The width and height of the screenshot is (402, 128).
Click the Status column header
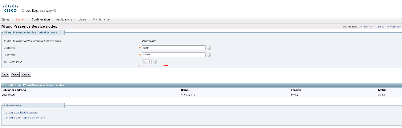coord(382,90)
